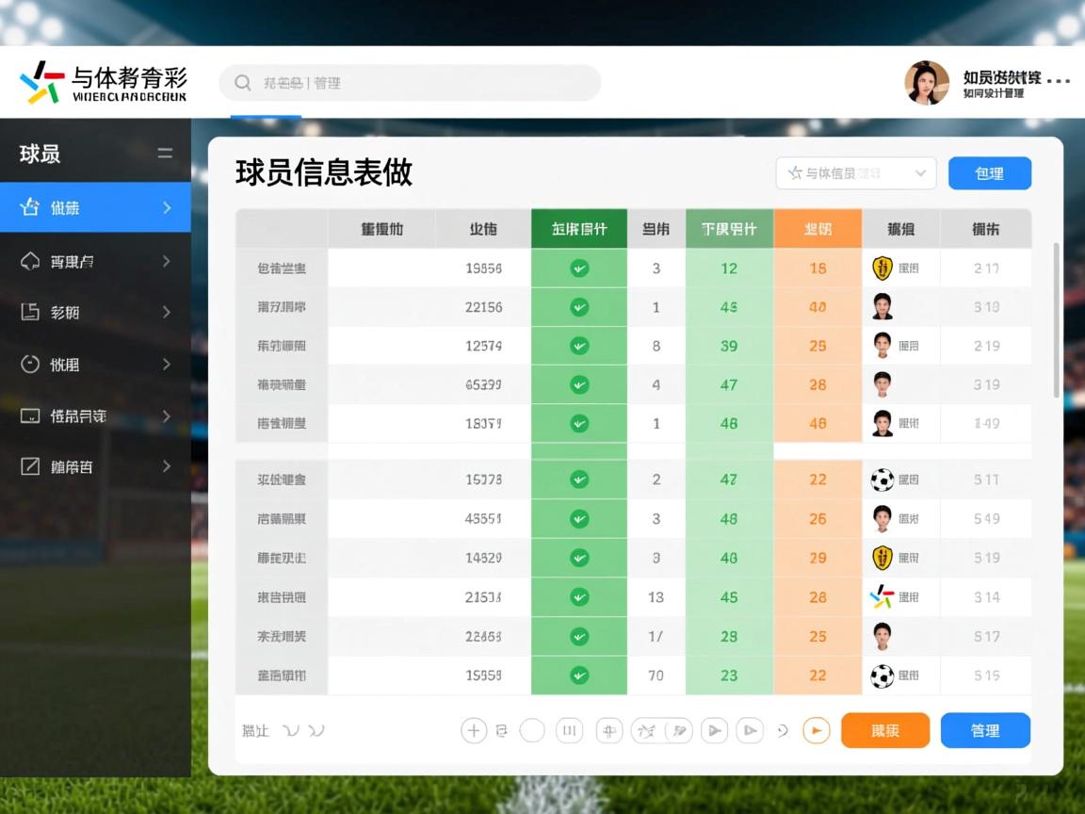Click the yellow shield badge in the row ending 217
1085x814 pixels.
pyautogui.click(x=882, y=269)
